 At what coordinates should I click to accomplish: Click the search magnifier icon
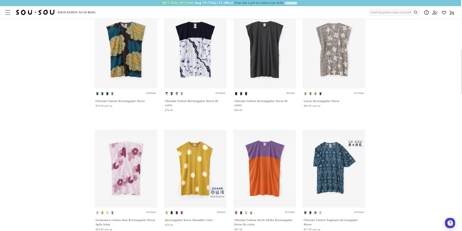pos(415,12)
